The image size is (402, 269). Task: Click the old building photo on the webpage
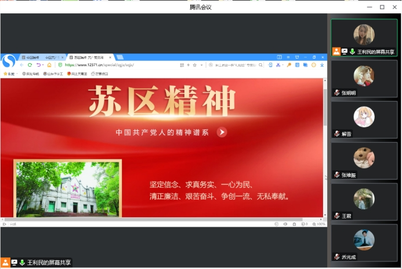(68, 189)
